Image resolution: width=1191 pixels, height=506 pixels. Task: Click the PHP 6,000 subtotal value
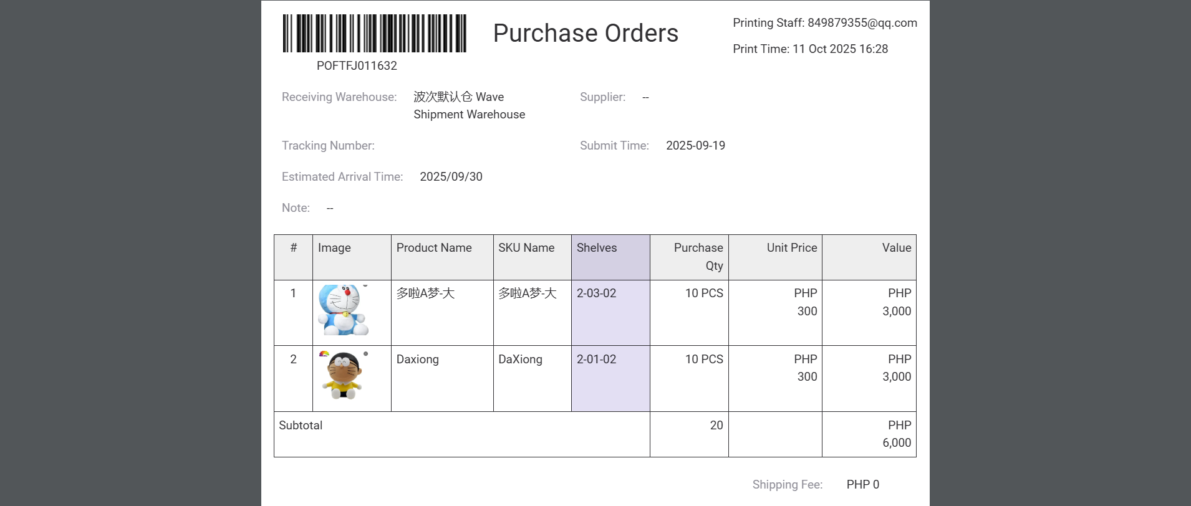pos(896,434)
